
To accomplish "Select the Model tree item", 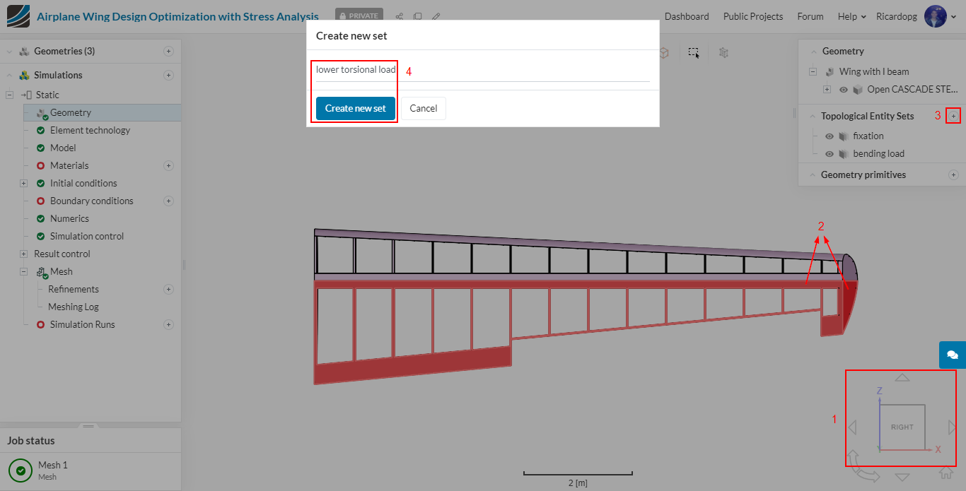I will [63, 148].
